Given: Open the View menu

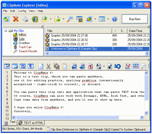Looking at the screenshot, I should tap(32, 11).
